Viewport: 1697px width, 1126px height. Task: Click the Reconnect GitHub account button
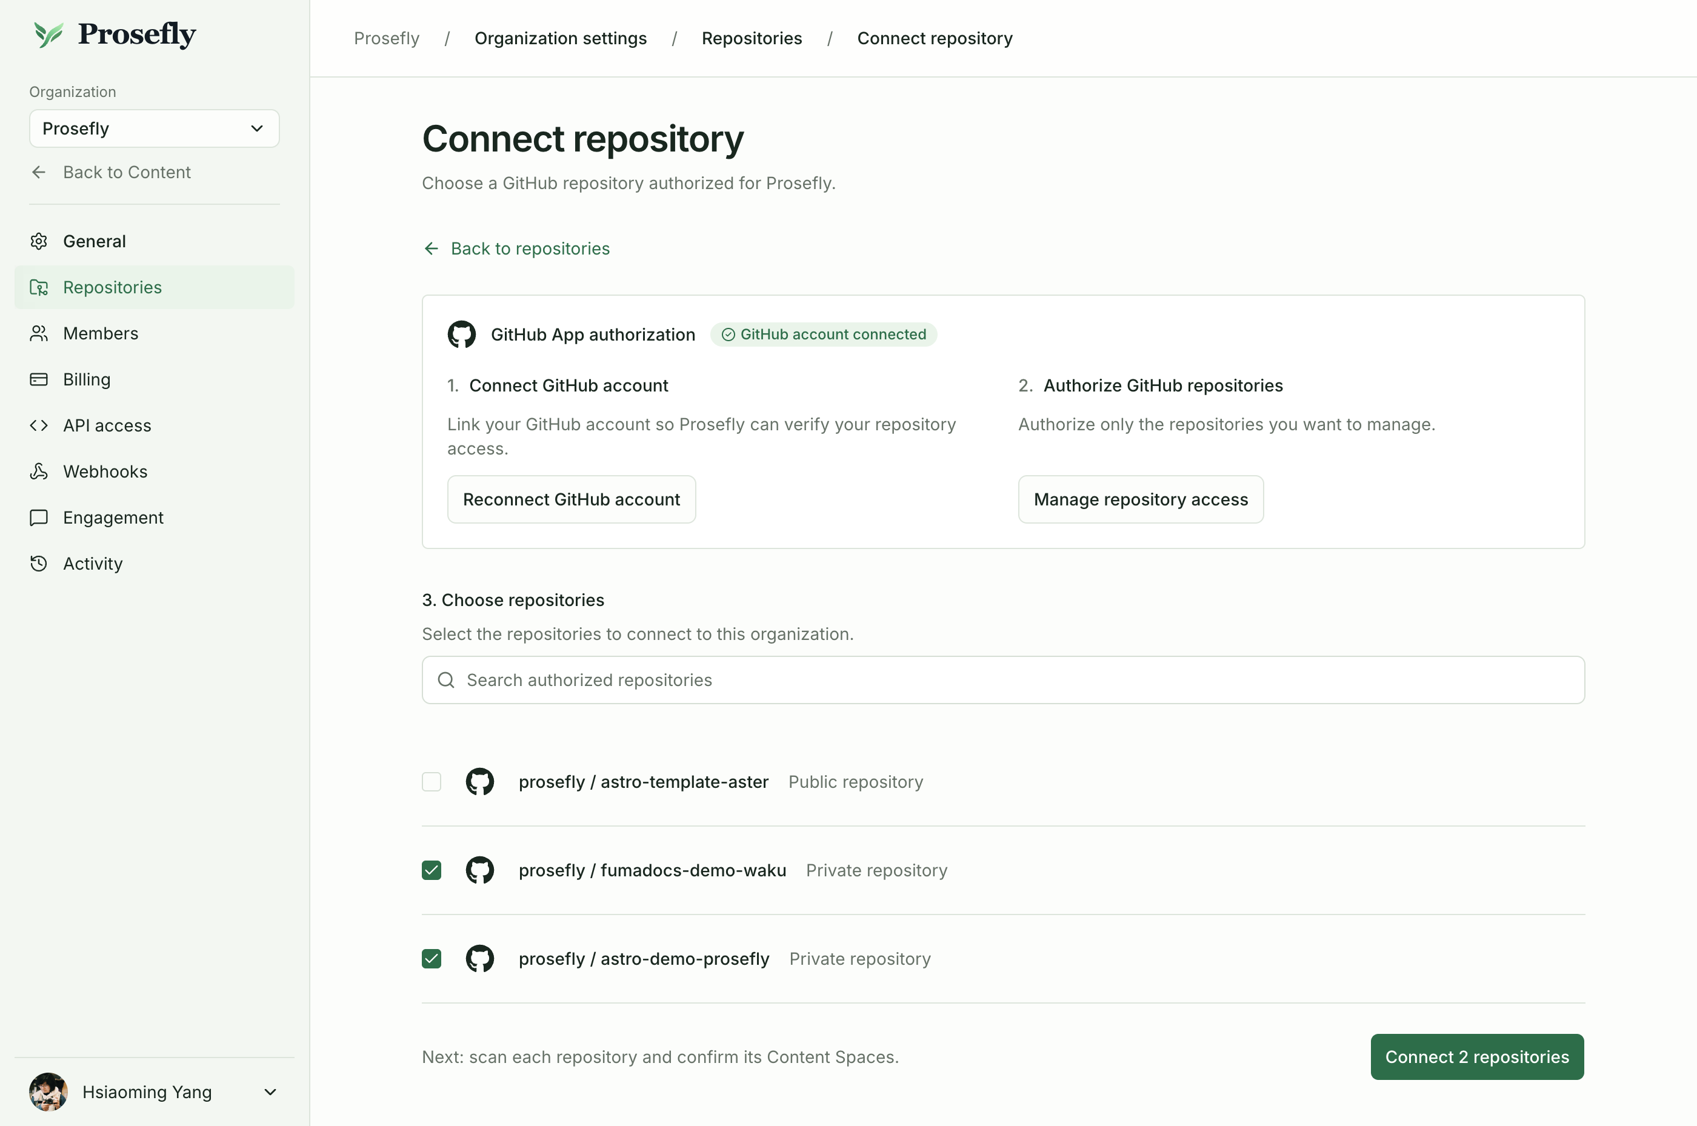pos(572,499)
